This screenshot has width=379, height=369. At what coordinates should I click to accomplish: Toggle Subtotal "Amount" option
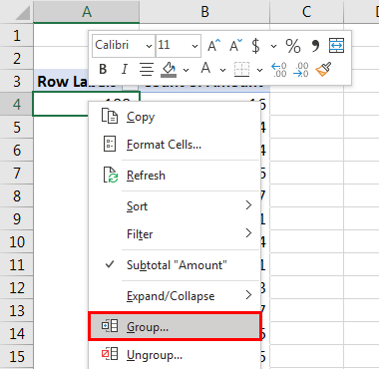175,265
